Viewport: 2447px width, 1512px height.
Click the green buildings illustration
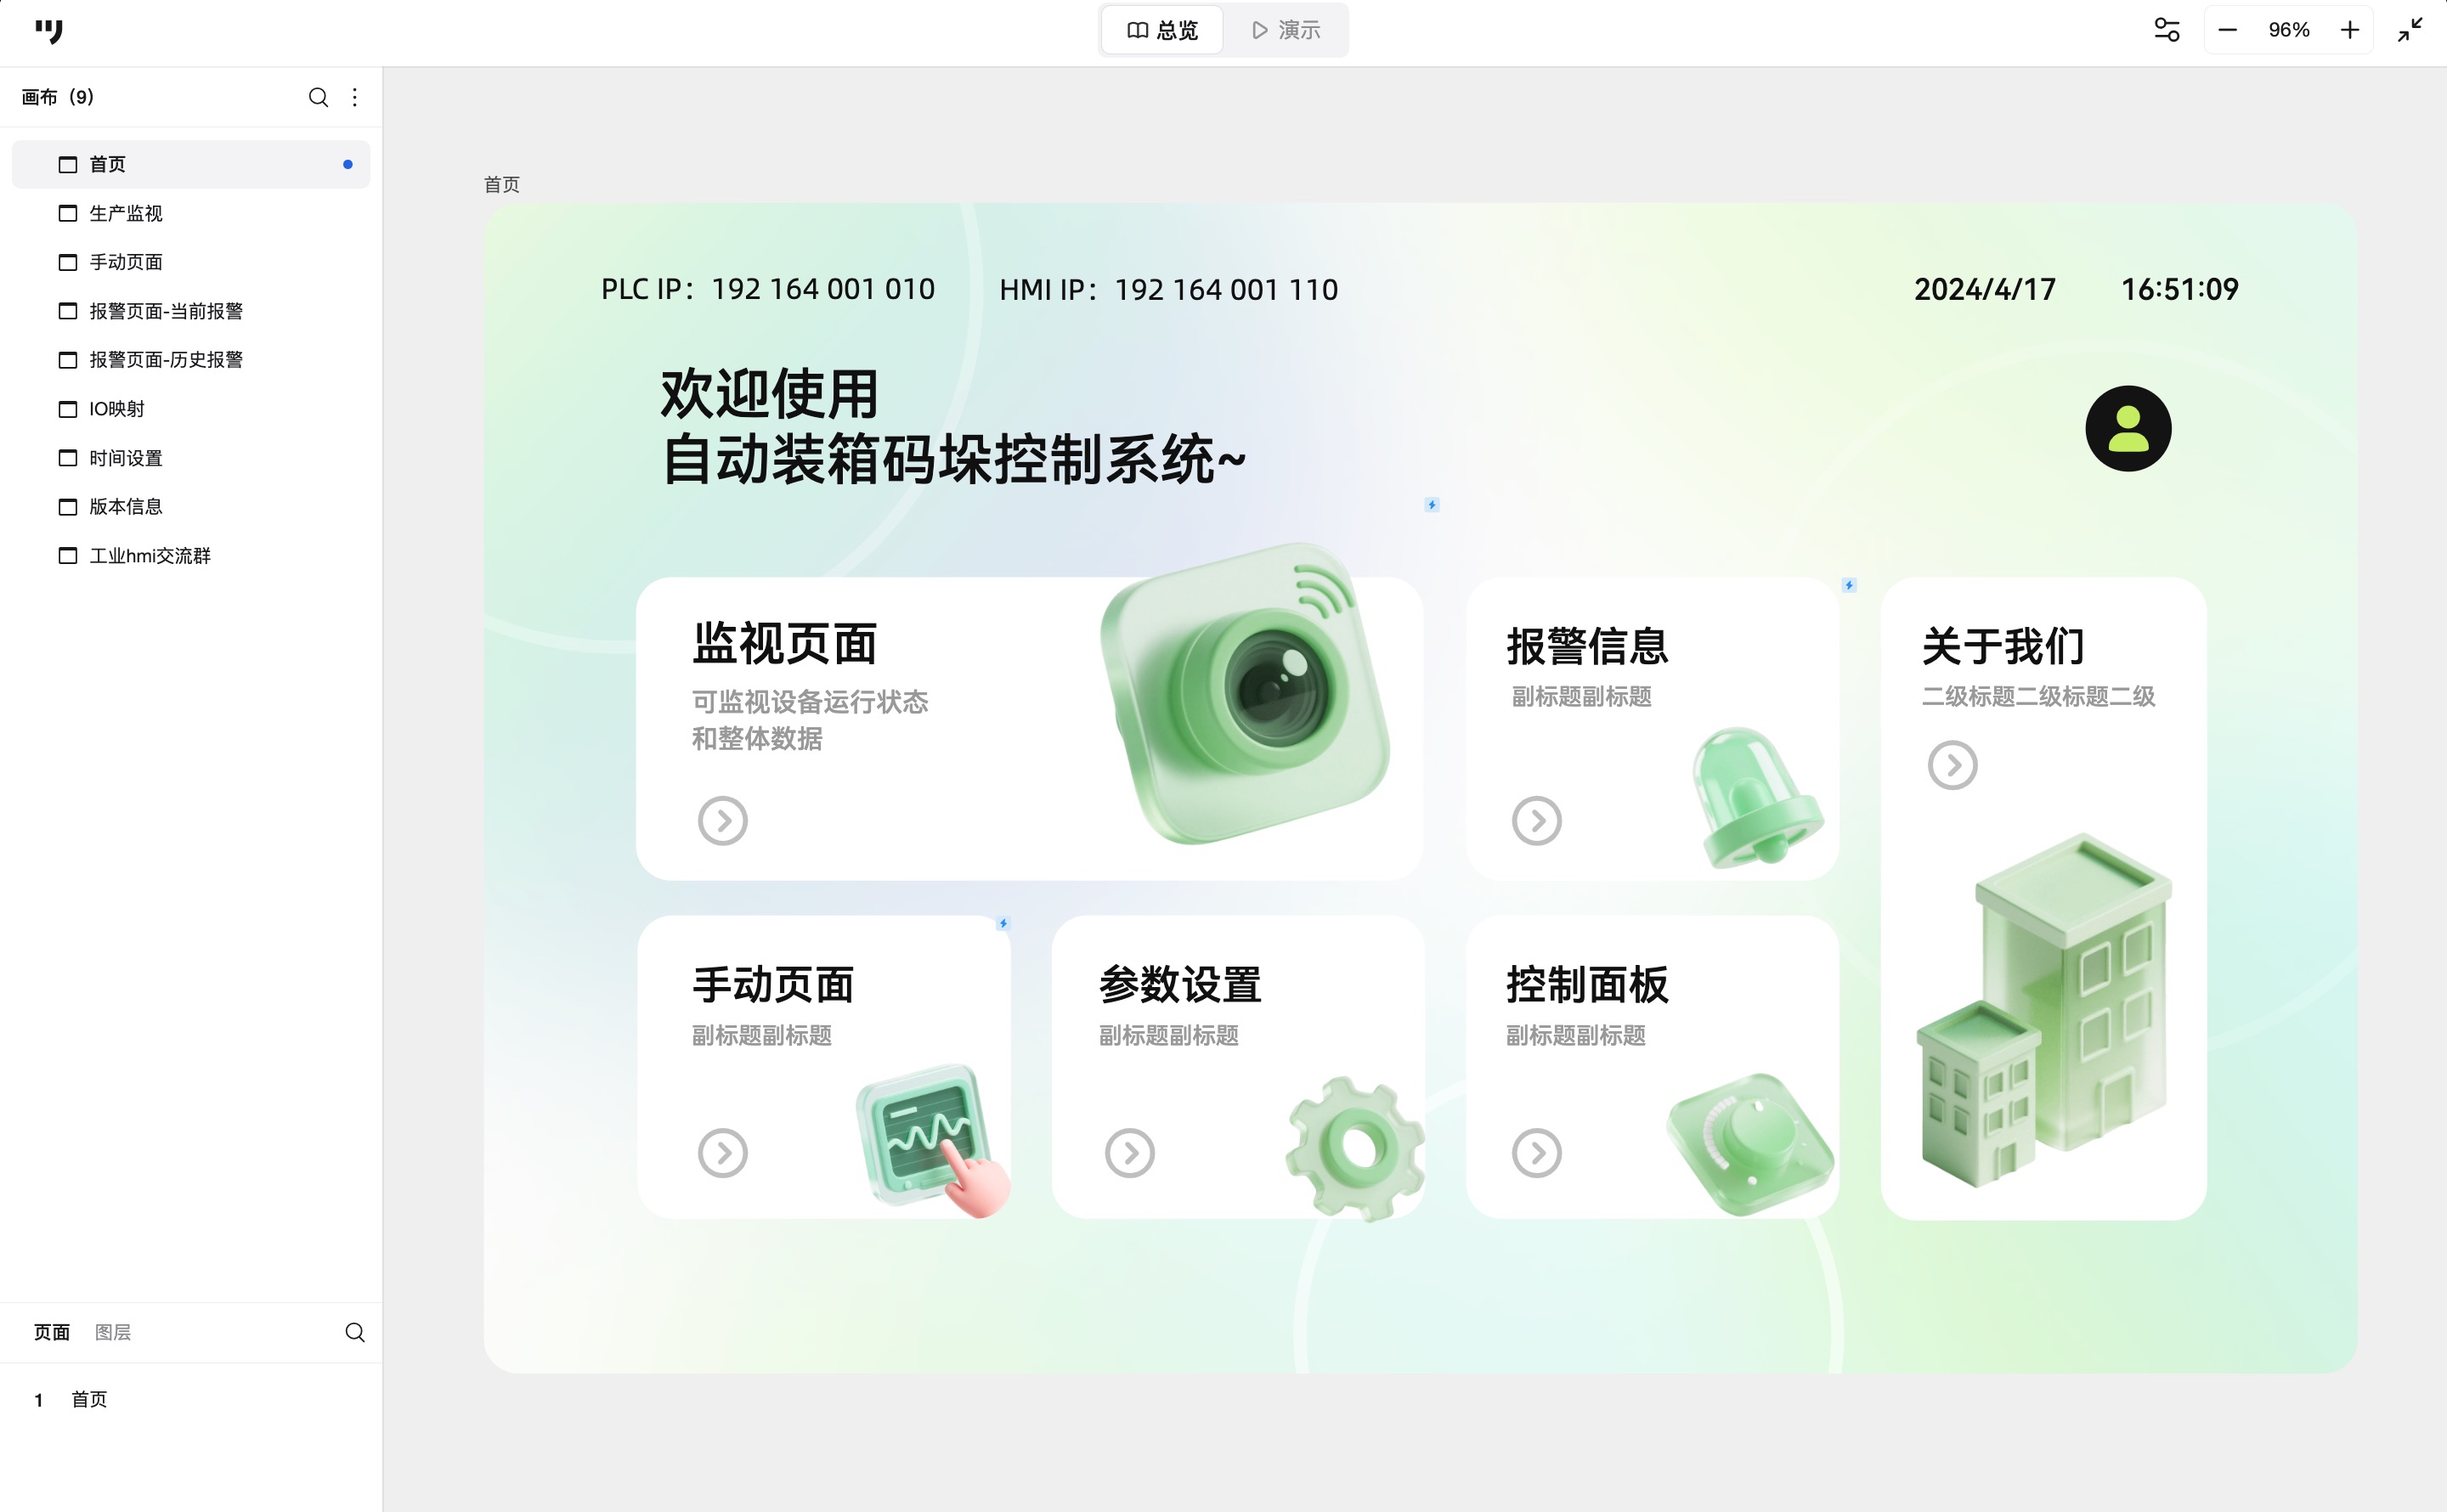tap(2044, 1010)
